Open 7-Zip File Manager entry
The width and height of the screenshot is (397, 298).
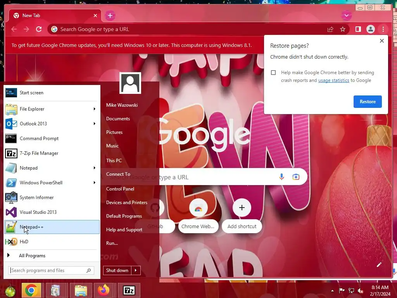tap(52, 153)
